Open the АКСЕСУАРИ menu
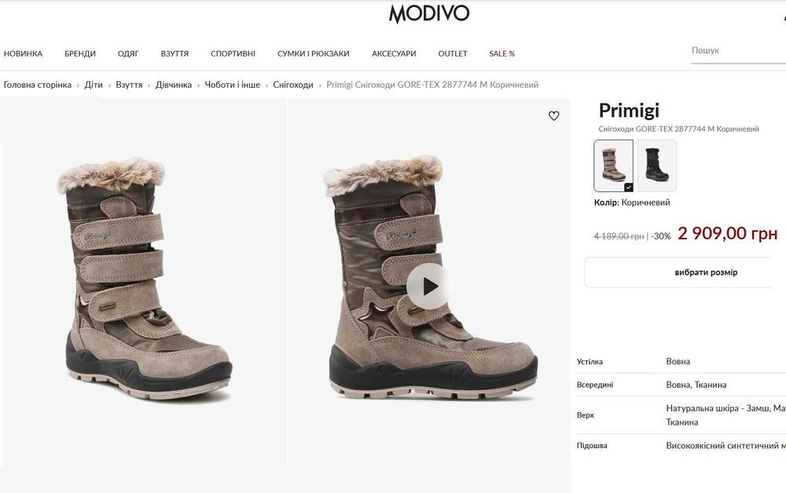This screenshot has height=493, width=786. point(394,53)
